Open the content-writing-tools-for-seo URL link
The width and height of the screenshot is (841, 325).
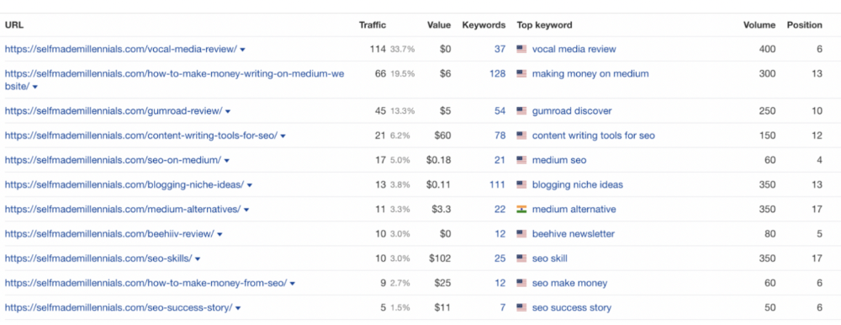(x=141, y=136)
